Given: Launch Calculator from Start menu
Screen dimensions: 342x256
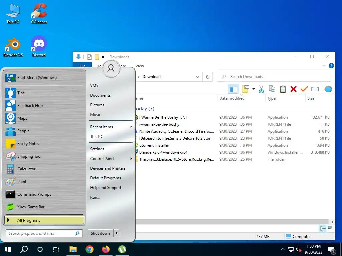Looking at the screenshot, I should 44,169.
